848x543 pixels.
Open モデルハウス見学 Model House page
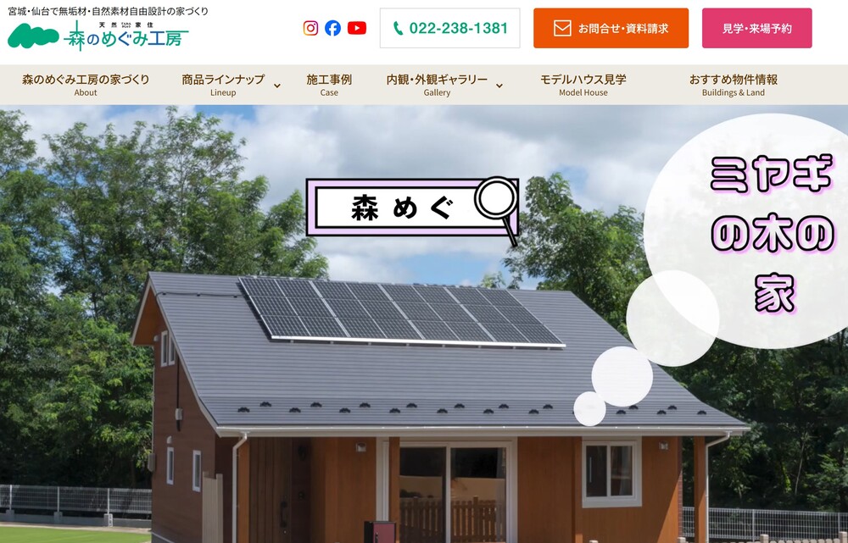coord(583,85)
